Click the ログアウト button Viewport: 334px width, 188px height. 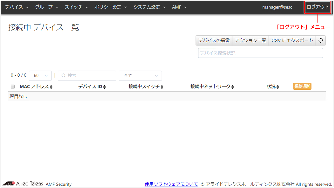click(x=317, y=7)
